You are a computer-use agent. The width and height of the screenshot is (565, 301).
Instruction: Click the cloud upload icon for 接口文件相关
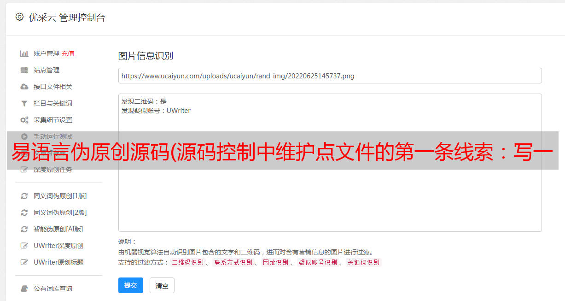tap(24, 87)
